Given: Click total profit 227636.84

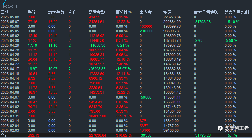Looking at the screenshot, I should [x=98, y=135].
